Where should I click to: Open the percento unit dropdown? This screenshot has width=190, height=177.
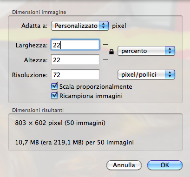tap(146, 51)
